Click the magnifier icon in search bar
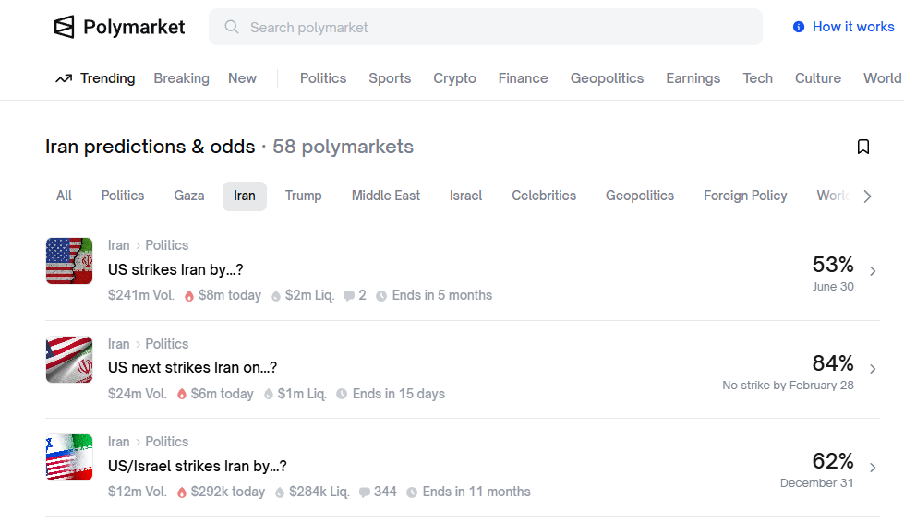This screenshot has width=904, height=522. (232, 28)
